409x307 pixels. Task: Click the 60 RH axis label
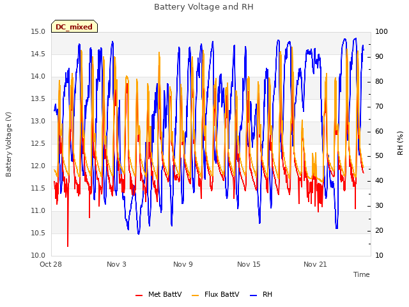click(379, 131)
